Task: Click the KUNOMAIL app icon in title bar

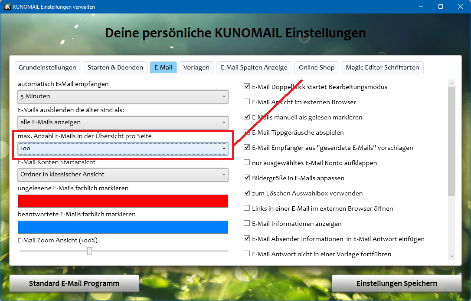Action: tap(7, 7)
